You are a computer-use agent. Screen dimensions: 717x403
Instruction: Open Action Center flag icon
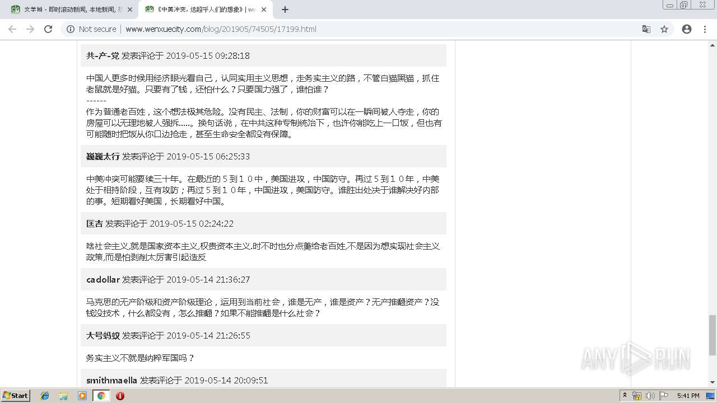pyautogui.click(x=664, y=396)
